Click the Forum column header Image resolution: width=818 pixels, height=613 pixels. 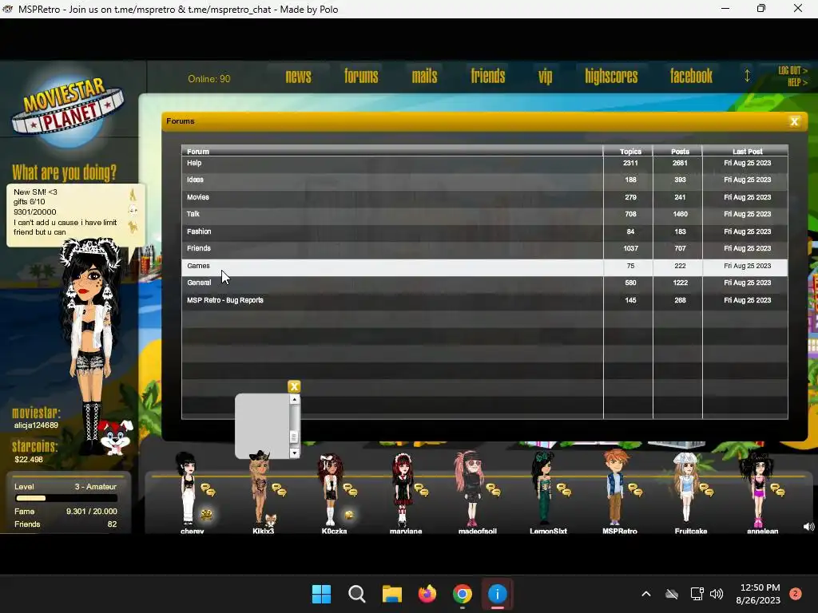pos(392,151)
